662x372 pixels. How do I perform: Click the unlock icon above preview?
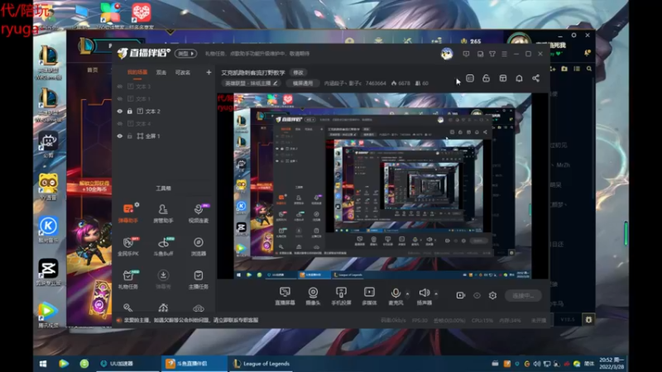coord(486,79)
